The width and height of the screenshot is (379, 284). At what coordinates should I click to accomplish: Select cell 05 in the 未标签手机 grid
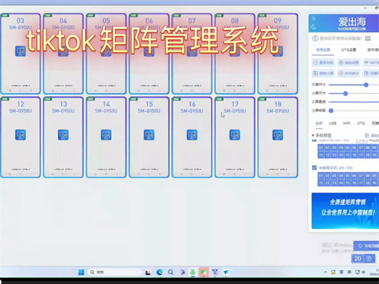tap(347, 175)
